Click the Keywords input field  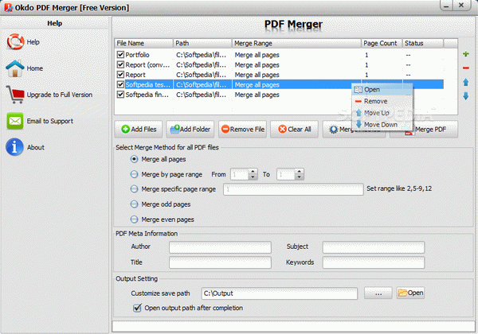click(374, 262)
